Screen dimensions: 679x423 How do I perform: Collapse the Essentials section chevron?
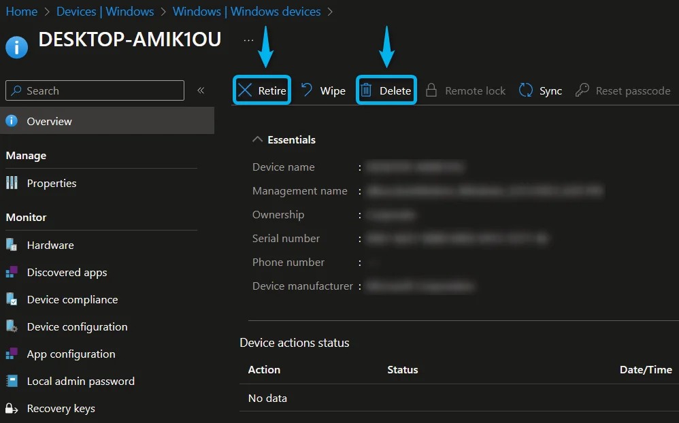point(257,139)
